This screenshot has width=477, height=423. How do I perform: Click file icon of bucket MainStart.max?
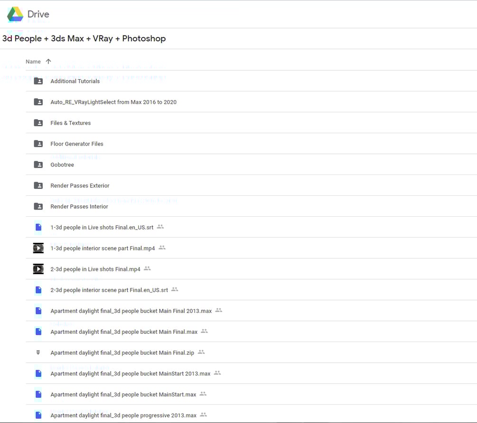point(38,395)
